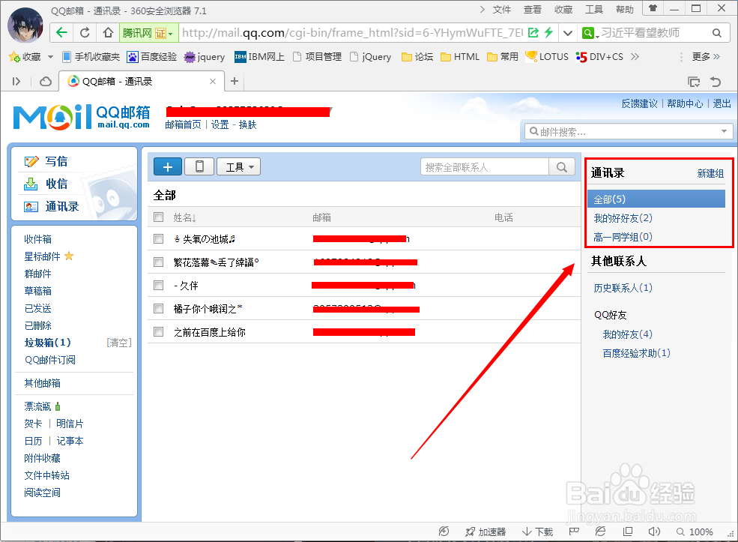The width and height of the screenshot is (738, 542).
Task: Click the search magnifier in browser search box
Action: 716,32
